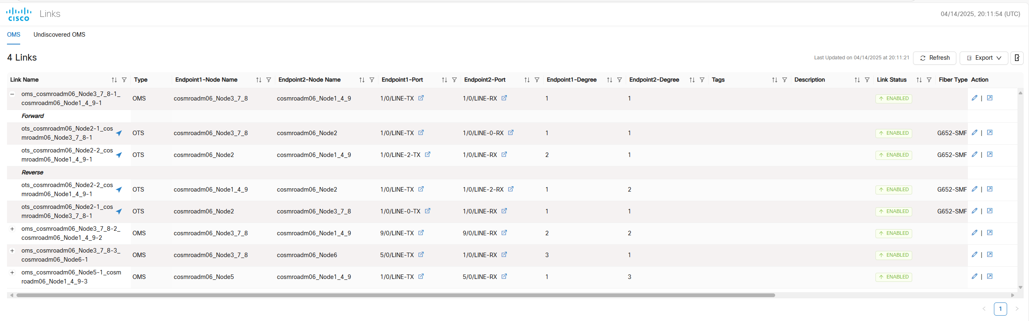Viewport: 1029px width, 321px height.
Task: Click the Fiber Type column header
Action: point(953,80)
